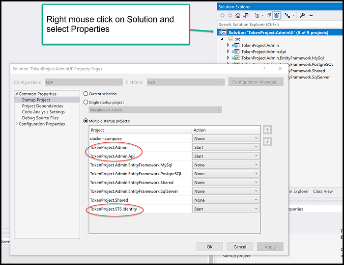This screenshot has width=344, height=265.
Task: Click the Preview Selected Items icon
Action: 310,16
